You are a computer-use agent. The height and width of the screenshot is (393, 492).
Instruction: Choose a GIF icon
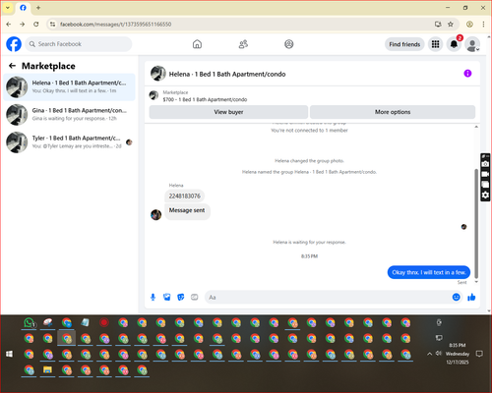[x=195, y=298]
